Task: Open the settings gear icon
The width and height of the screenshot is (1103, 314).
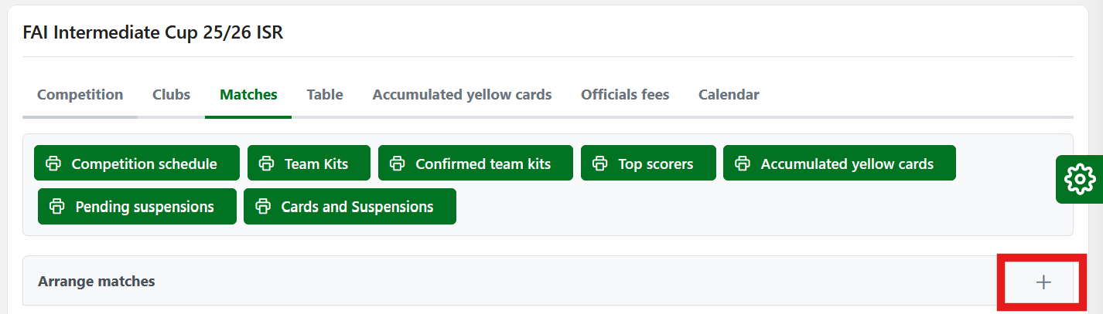Action: point(1080,179)
